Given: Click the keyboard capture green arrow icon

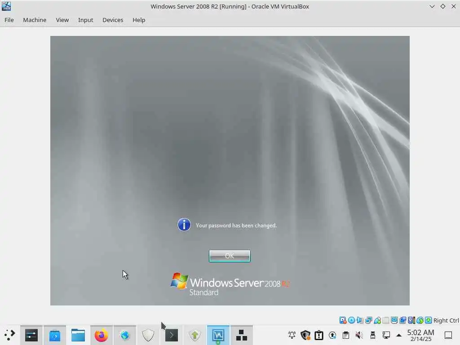Looking at the screenshot, I should coord(428,320).
